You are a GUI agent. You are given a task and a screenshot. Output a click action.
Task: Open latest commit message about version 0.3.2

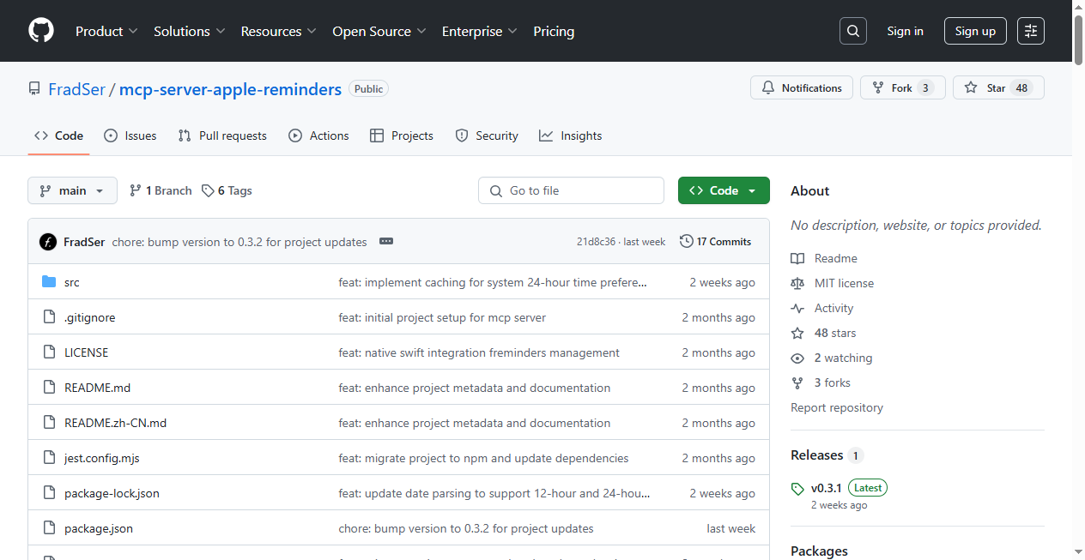point(239,242)
